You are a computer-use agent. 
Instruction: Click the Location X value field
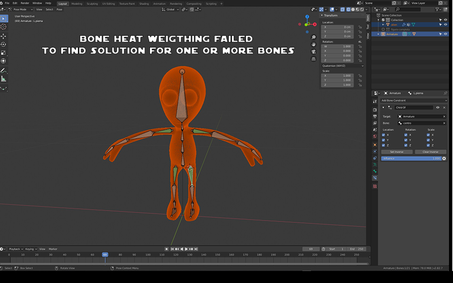tap(337, 27)
